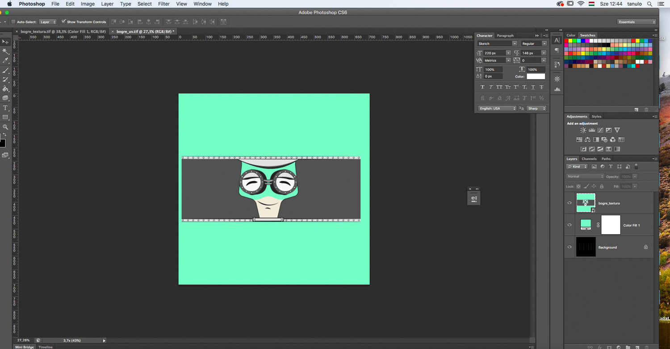Select the Brush tool
Viewport: 670px width, 349px height.
coord(6,70)
